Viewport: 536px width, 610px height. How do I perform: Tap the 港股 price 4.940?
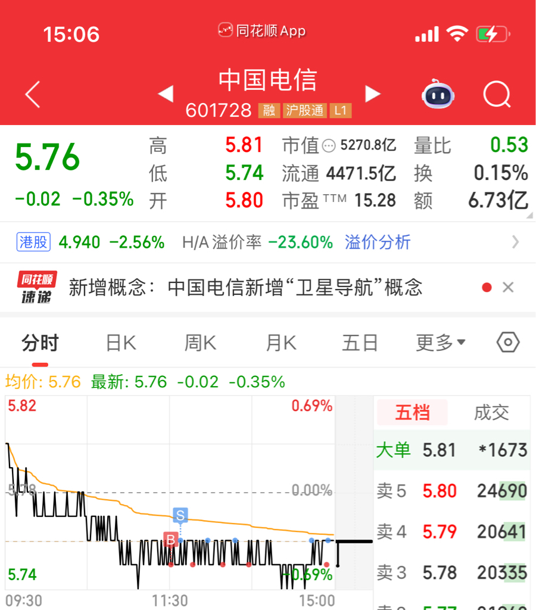(x=79, y=242)
